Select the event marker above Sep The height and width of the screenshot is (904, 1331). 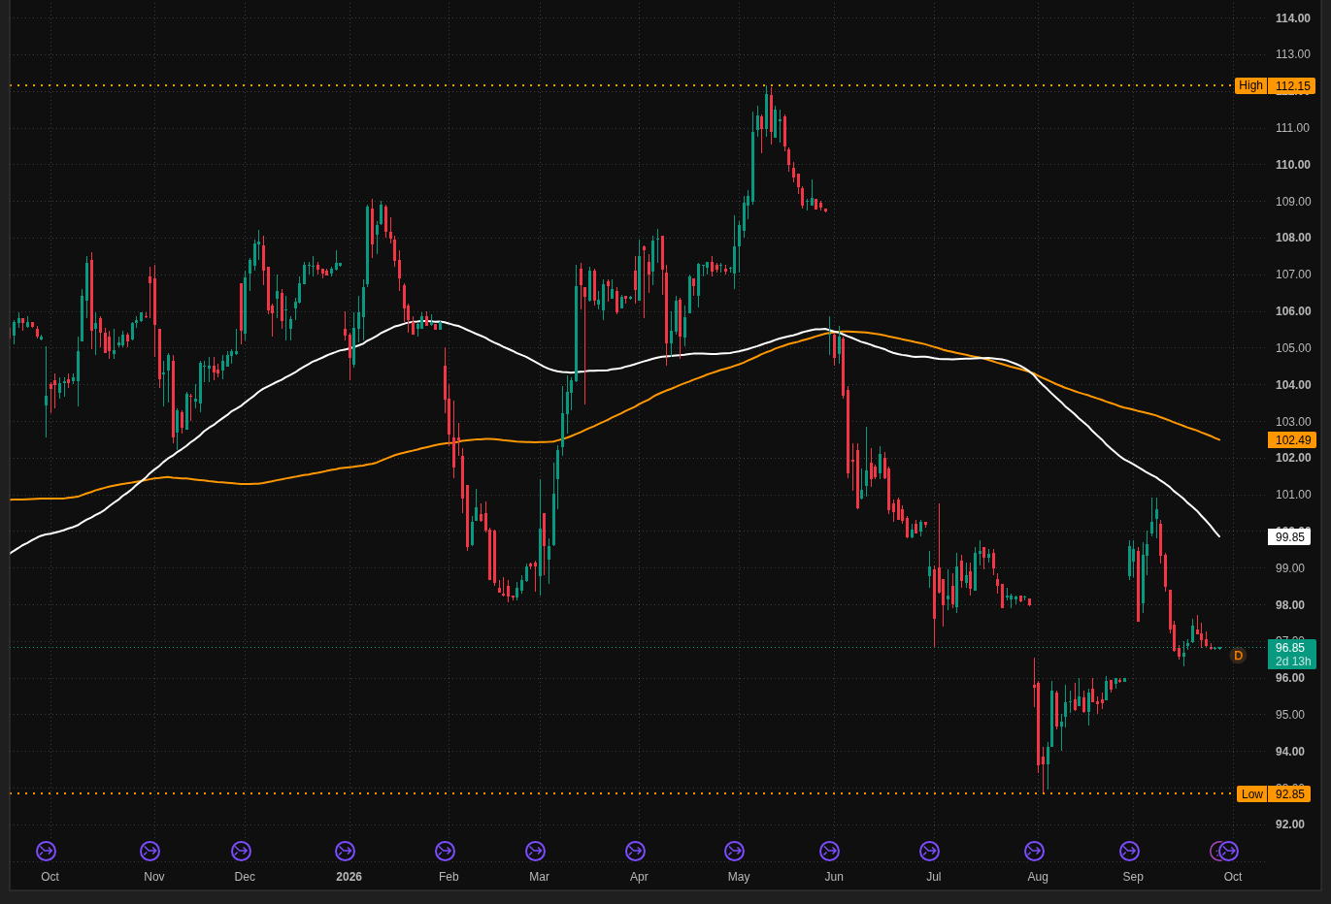coord(1129,851)
